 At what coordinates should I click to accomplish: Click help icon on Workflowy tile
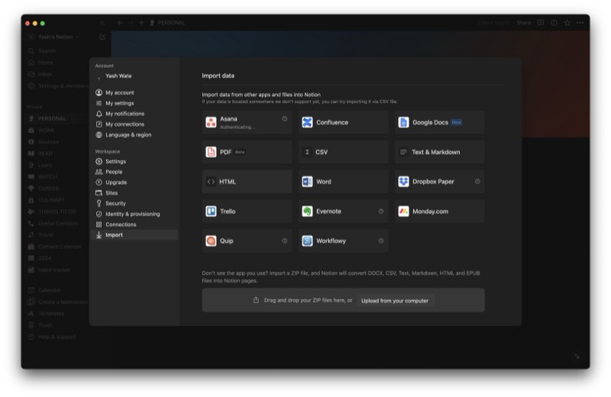(x=381, y=240)
